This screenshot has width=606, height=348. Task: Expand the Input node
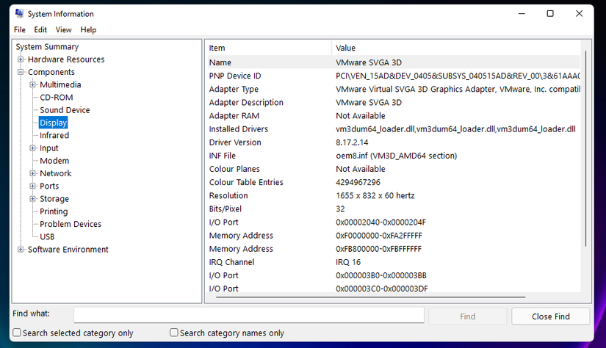[x=33, y=148]
